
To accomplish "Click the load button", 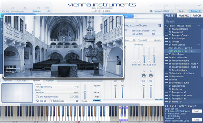I will [x=197, y=111].
